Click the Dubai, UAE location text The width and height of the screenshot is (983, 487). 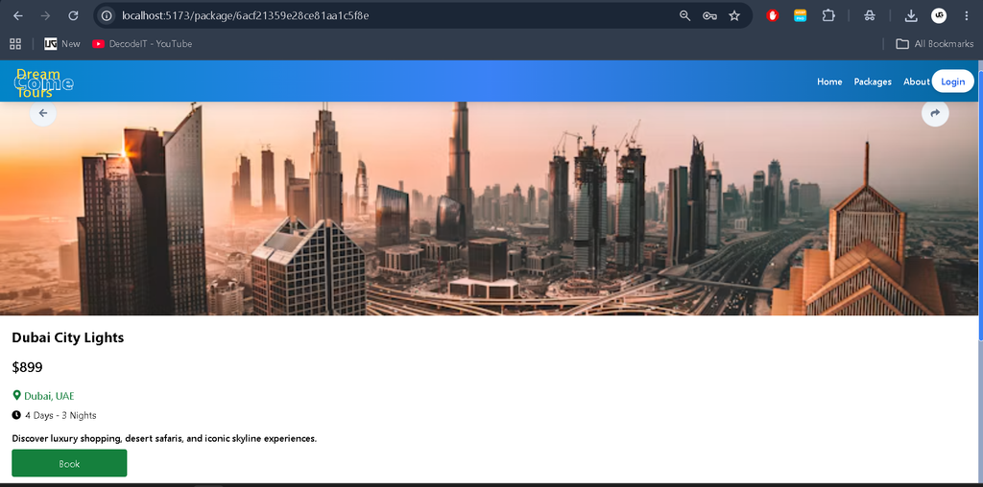click(50, 396)
